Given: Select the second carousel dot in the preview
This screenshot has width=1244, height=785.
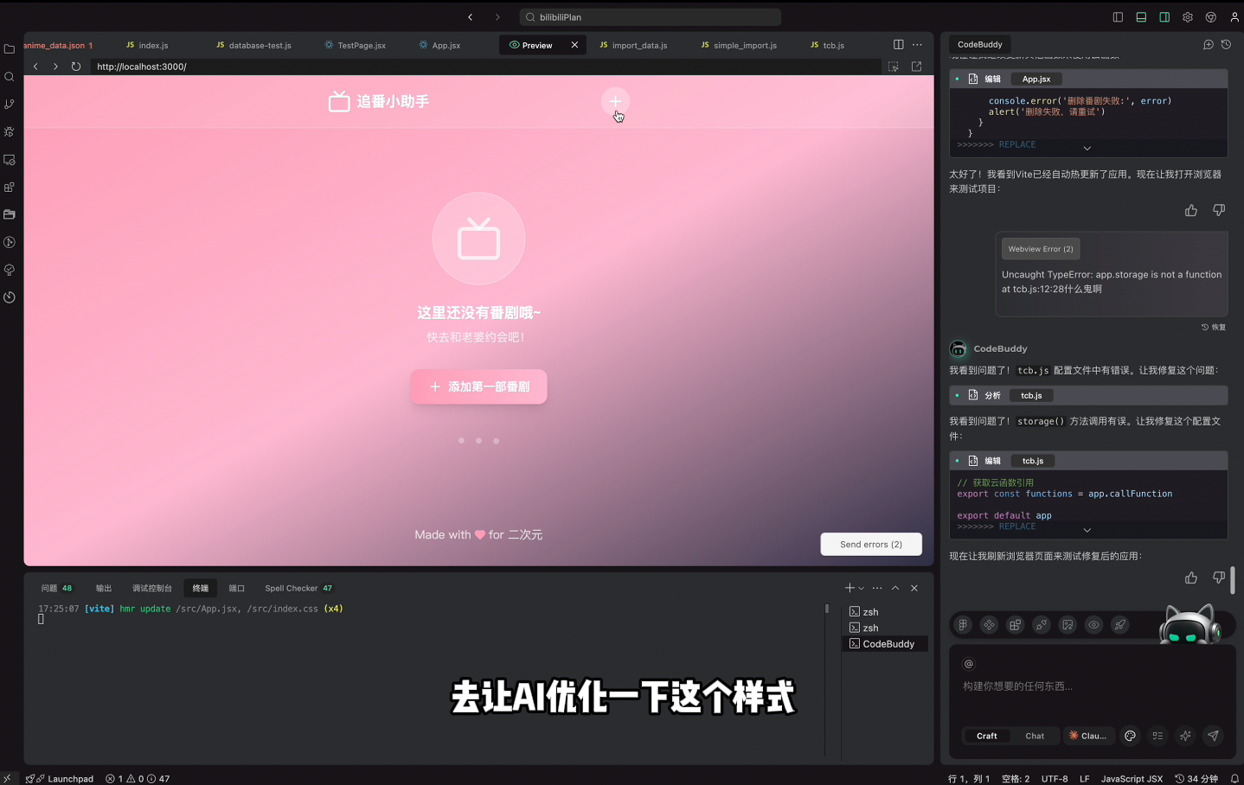Looking at the screenshot, I should [x=478, y=440].
